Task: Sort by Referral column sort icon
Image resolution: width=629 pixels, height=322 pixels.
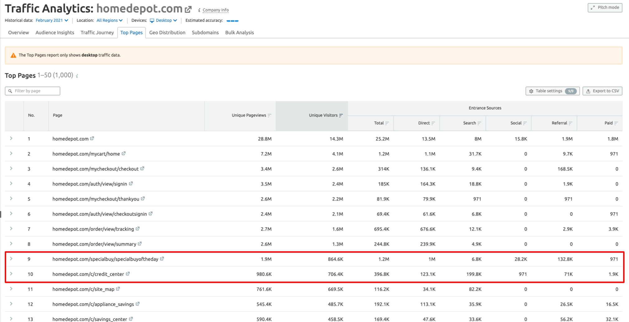Action: tap(570, 123)
